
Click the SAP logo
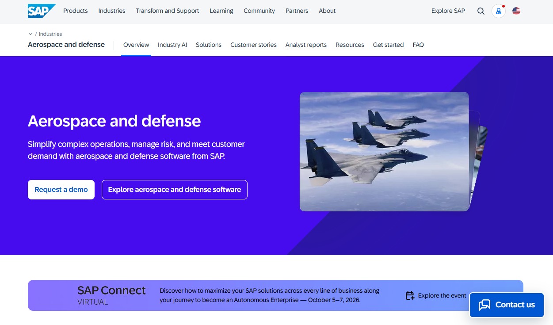point(42,11)
